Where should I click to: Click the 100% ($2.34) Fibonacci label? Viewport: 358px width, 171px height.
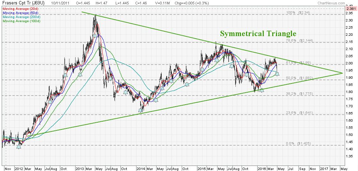tap(298, 13)
